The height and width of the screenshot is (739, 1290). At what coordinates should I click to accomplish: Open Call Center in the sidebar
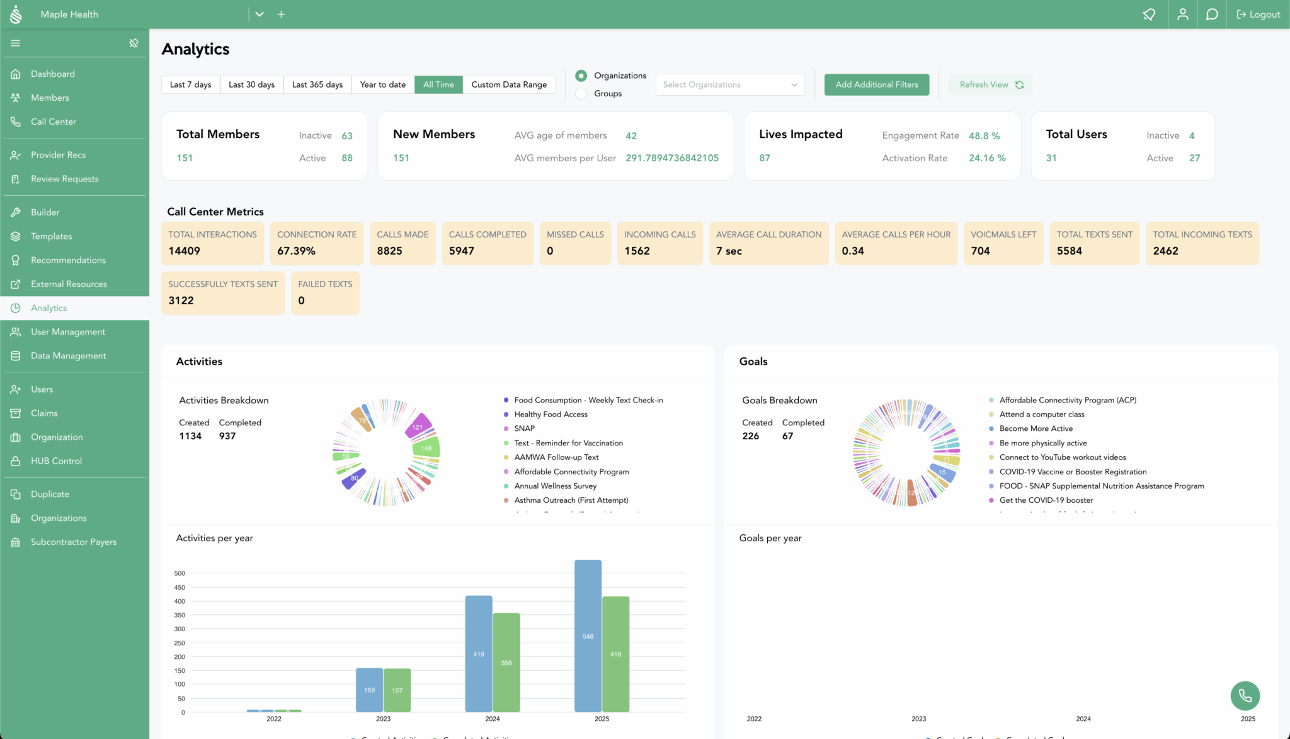(x=54, y=122)
